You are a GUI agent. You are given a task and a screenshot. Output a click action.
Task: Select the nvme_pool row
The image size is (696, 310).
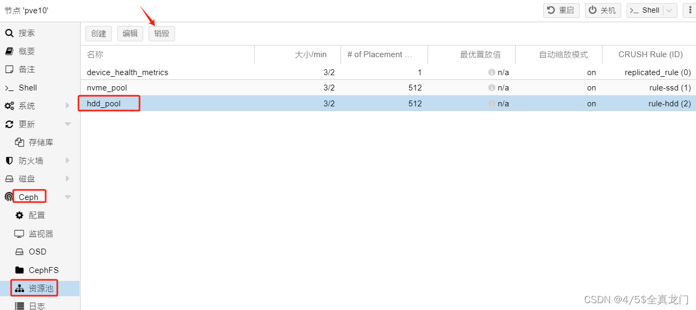coord(388,88)
